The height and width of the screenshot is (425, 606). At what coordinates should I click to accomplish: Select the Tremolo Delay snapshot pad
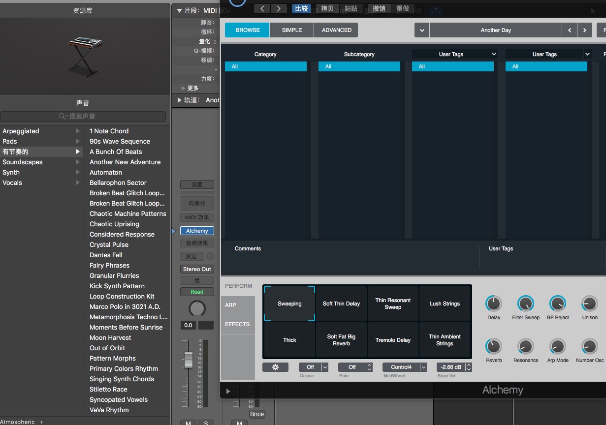[393, 340]
